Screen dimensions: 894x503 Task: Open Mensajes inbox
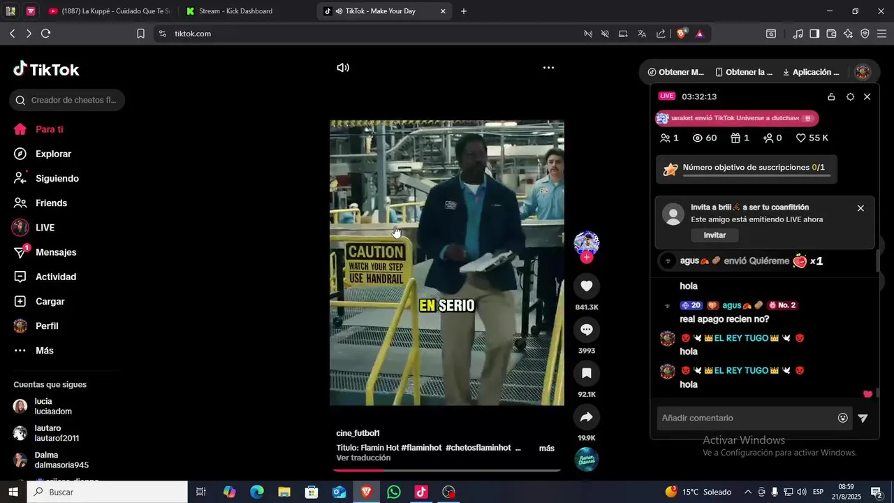(56, 252)
